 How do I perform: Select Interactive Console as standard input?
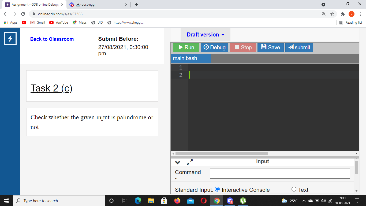click(217, 190)
